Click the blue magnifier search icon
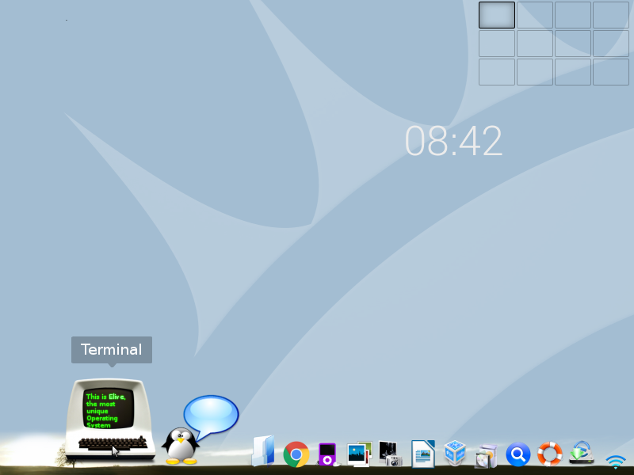634x475 pixels. point(518,454)
